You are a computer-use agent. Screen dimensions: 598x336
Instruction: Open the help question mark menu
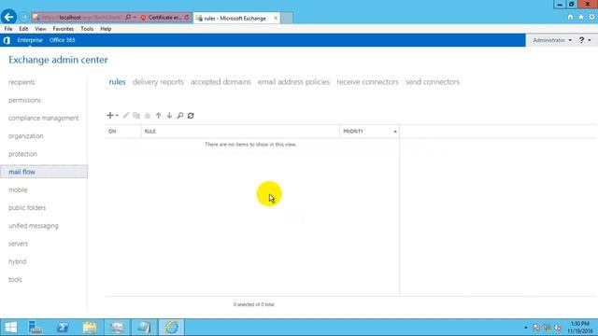[585, 40]
